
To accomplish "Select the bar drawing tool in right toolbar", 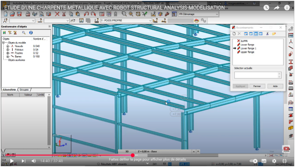I will [291, 48].
